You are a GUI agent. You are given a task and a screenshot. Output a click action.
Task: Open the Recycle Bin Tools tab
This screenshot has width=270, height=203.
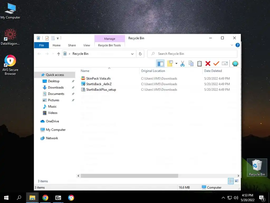pyautogui.click(x=109, y=45)
